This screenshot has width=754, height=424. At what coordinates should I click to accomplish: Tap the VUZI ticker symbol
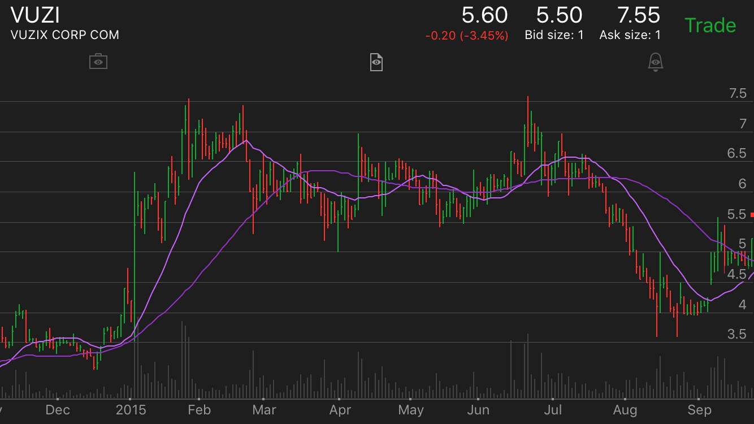click(x=35, y=15)
